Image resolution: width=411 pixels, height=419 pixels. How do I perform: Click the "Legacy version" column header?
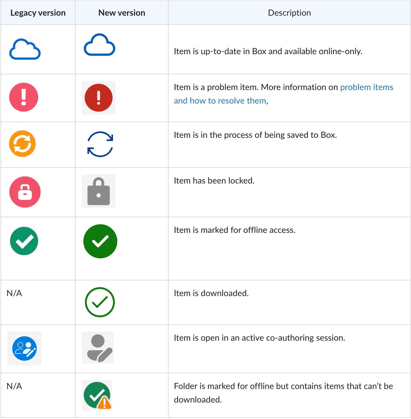coord(38,13)
